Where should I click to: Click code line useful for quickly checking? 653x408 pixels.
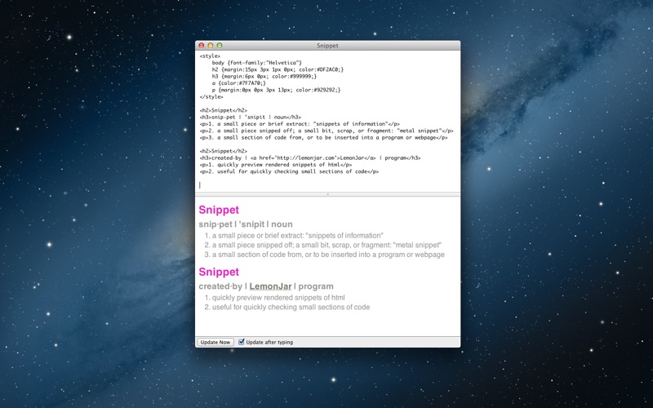pos(289,171)
